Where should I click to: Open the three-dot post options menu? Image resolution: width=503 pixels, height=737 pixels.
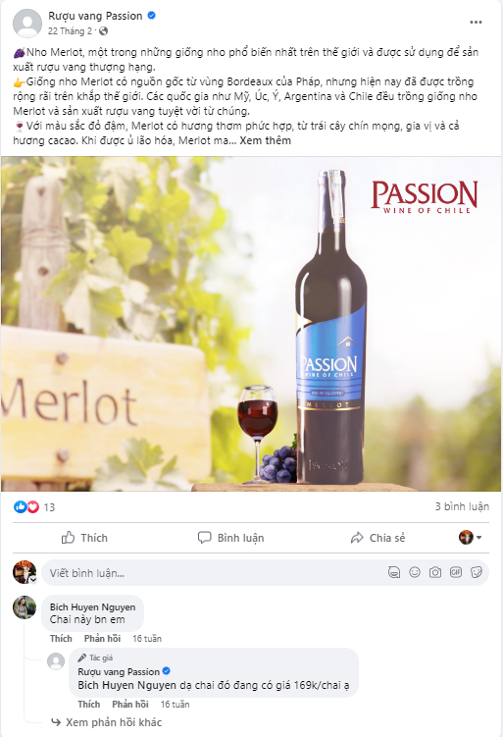(476, 23)
